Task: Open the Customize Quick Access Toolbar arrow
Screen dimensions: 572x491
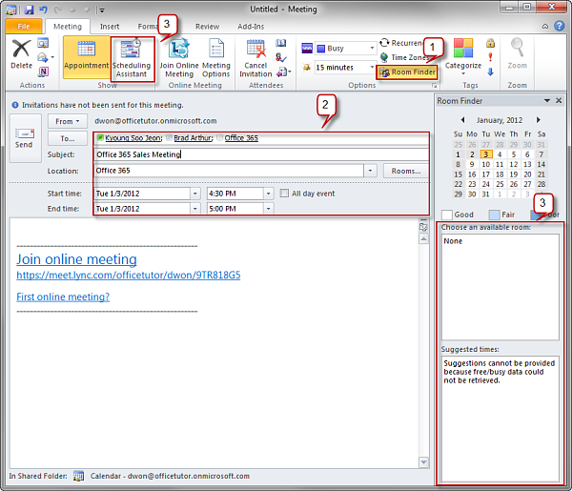Action: point(102,10)
